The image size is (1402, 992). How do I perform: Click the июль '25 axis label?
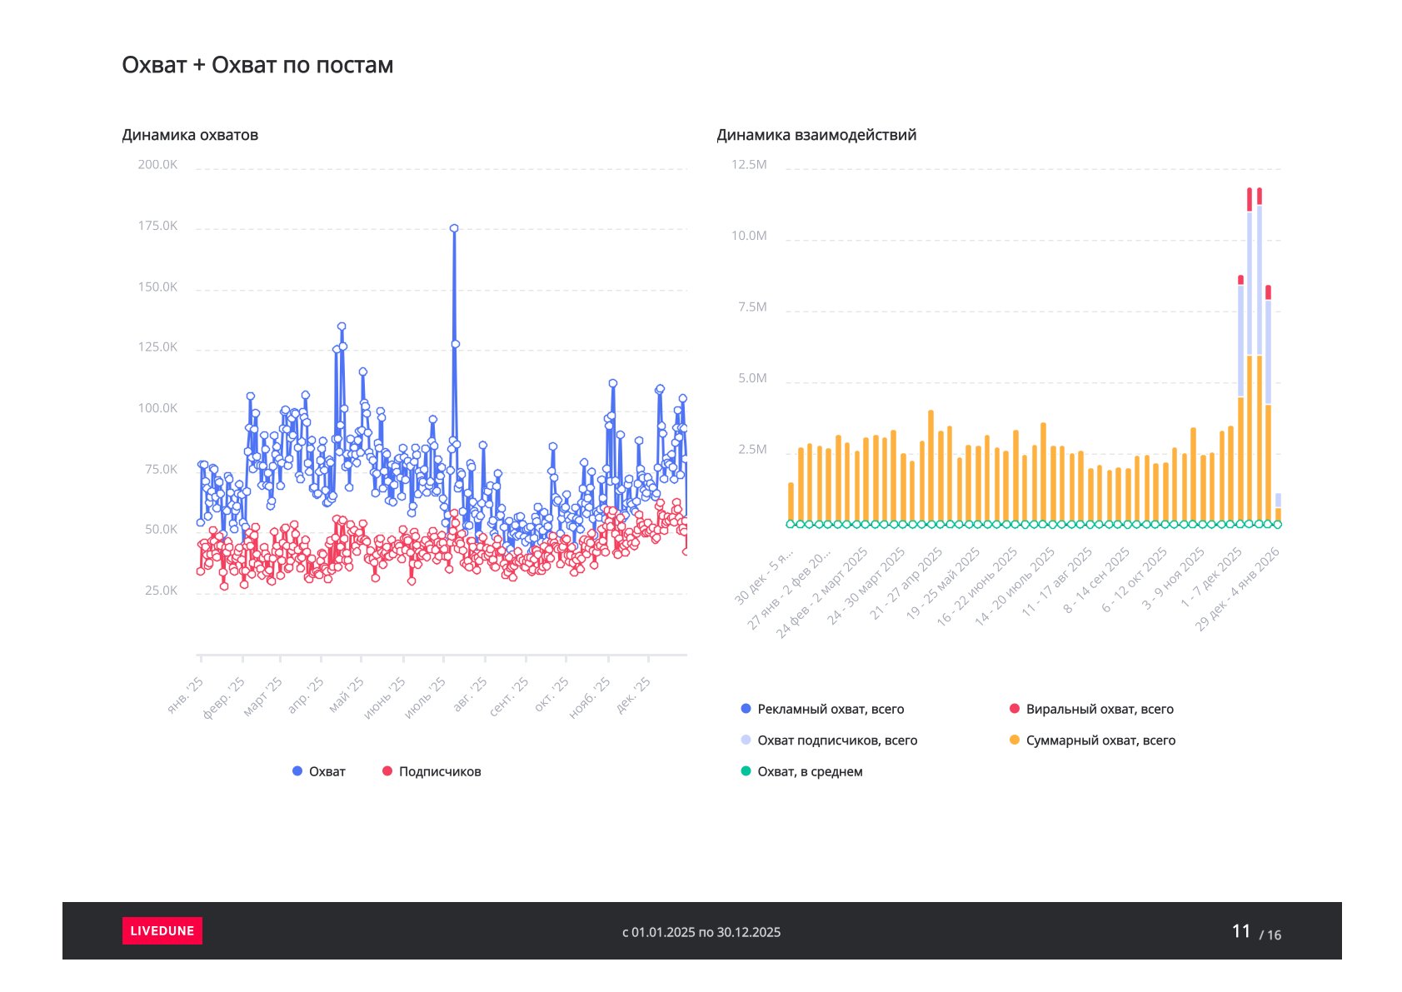click(426, 697)
